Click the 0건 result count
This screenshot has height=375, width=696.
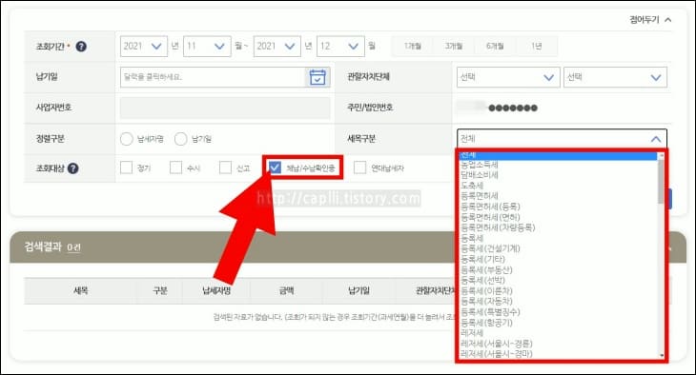click(x=73, y=247)
